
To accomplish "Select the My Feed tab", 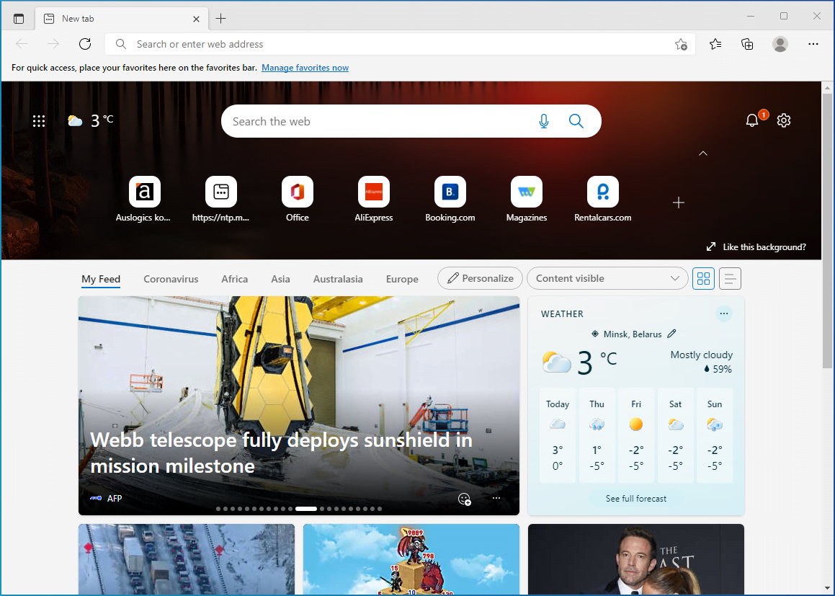I will 101,279.
